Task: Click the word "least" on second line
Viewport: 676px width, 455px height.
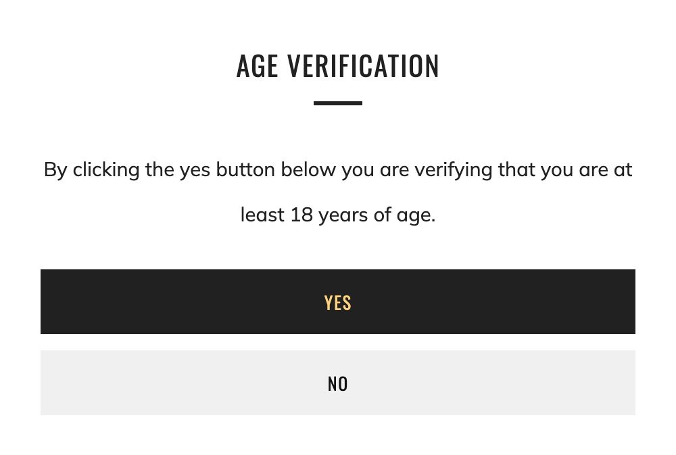Action: click(262, 215)
